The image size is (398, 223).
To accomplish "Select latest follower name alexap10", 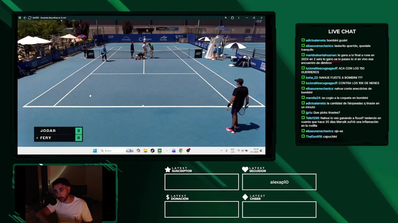I will pyautogui.click(x=279, y=182).
